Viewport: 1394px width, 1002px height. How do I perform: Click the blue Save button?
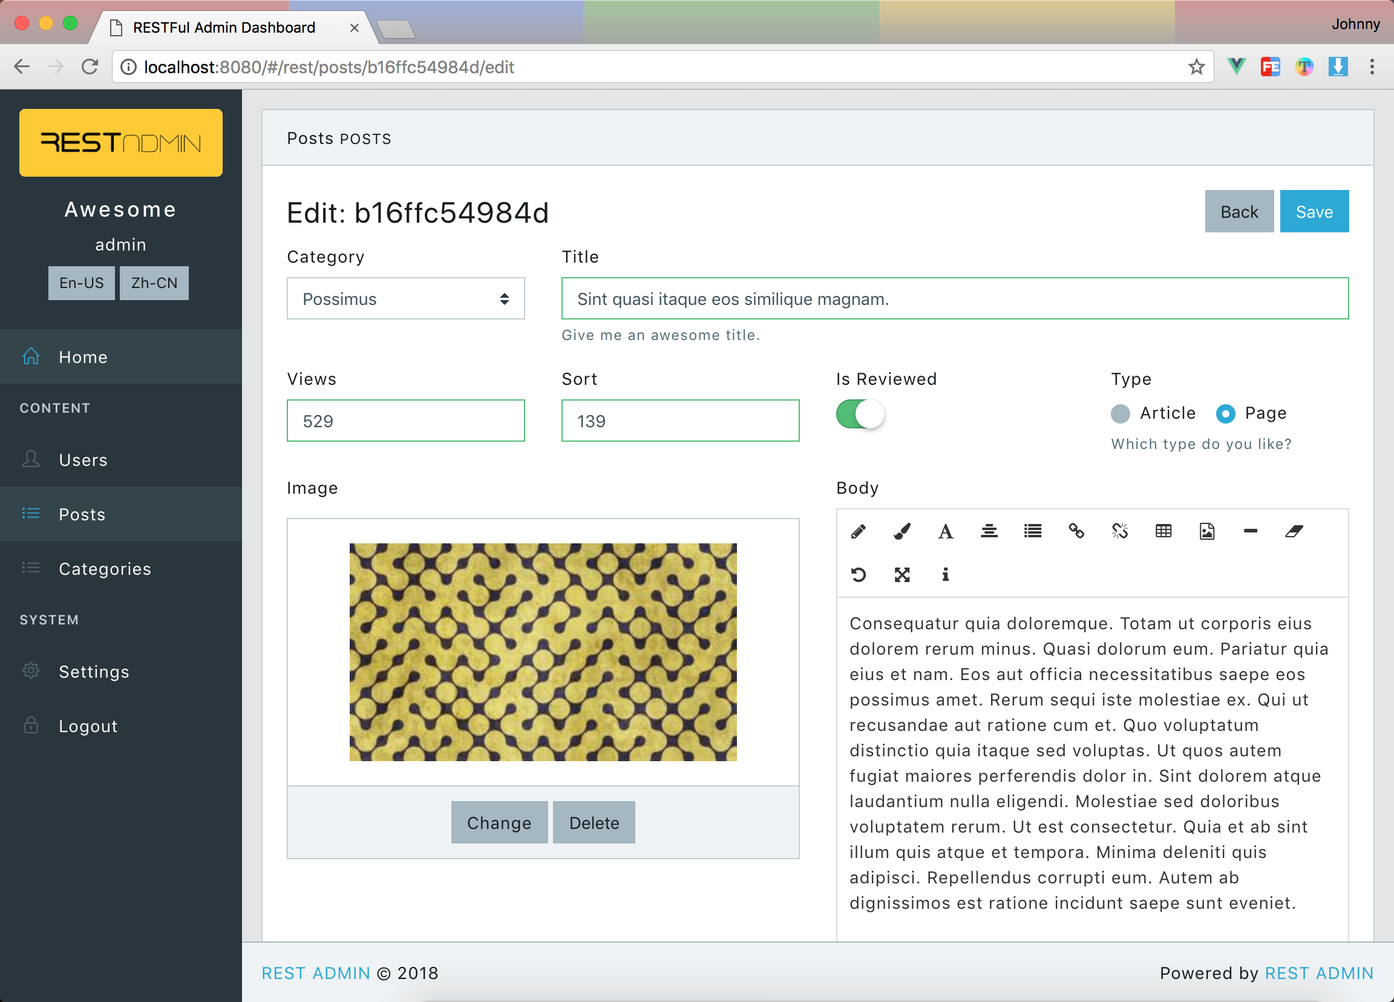pos(1314,211)
